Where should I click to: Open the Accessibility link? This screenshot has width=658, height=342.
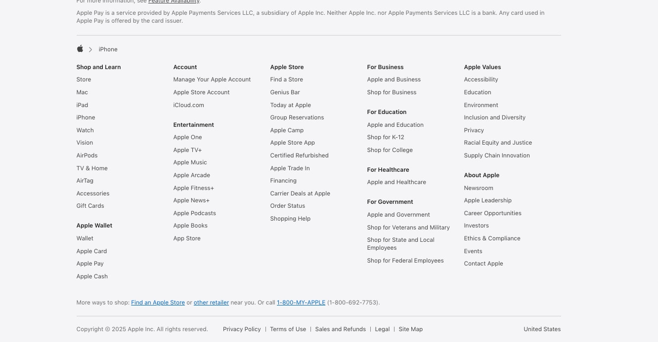click(481, 79)
